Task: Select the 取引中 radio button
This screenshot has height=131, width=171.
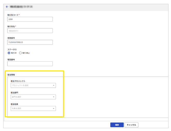Action: (9, 53)
